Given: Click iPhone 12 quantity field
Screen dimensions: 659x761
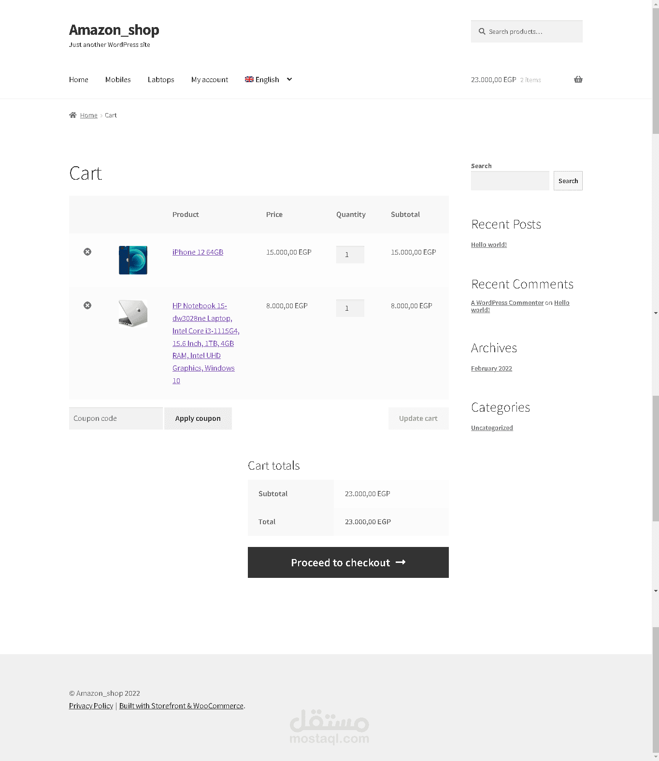Looking at the screenshot, I should (350, 255).
